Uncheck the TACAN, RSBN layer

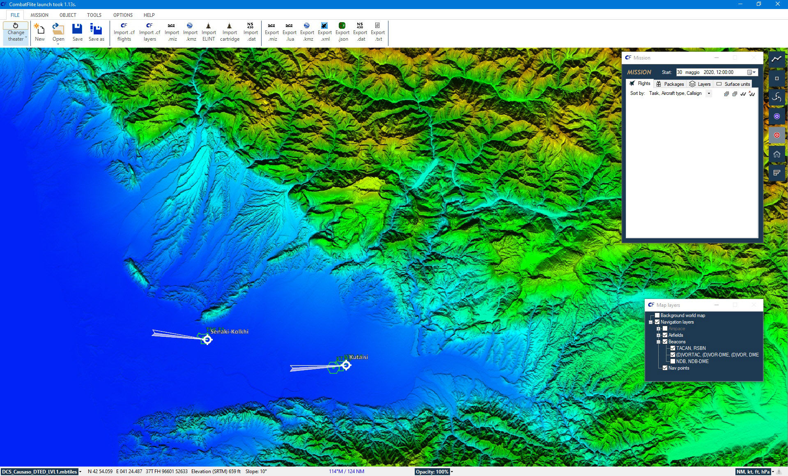673,348
